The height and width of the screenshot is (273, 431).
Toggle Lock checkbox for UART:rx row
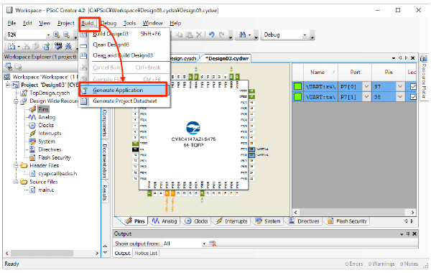pos(413,87)
